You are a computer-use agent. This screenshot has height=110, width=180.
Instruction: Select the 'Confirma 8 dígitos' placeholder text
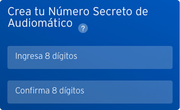point(50,91)
